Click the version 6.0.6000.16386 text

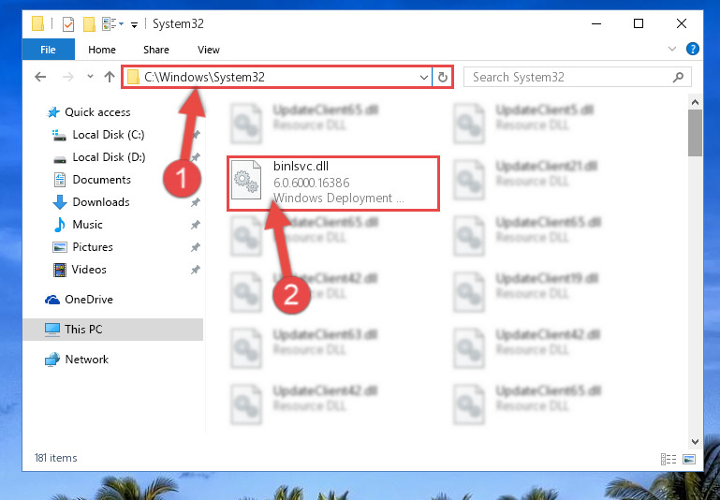pyautogui.click(x=312, y=183)
